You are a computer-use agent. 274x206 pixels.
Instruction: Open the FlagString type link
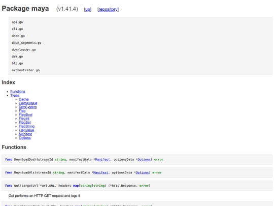26,126
